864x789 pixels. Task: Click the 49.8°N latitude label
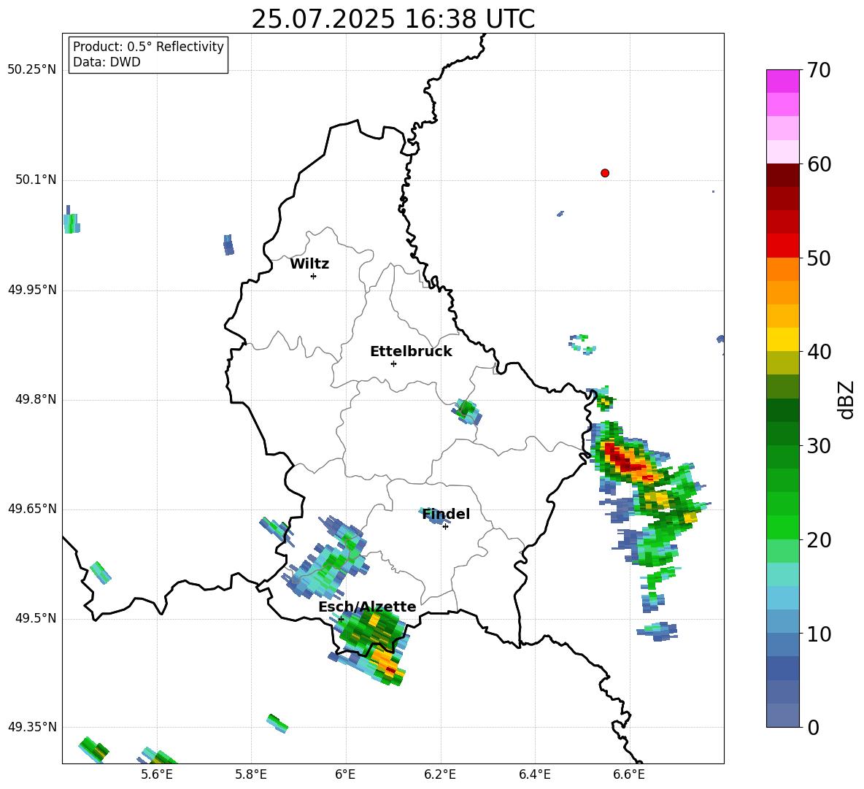coord(36,399)
